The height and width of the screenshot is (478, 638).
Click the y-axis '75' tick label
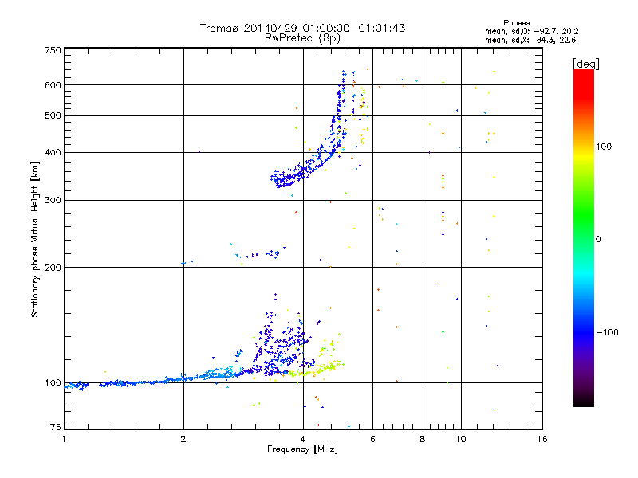[x=56, y=427]
